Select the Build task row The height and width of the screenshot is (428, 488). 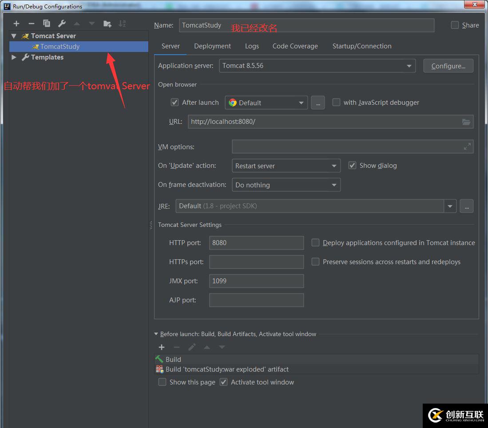coord(316,359)
